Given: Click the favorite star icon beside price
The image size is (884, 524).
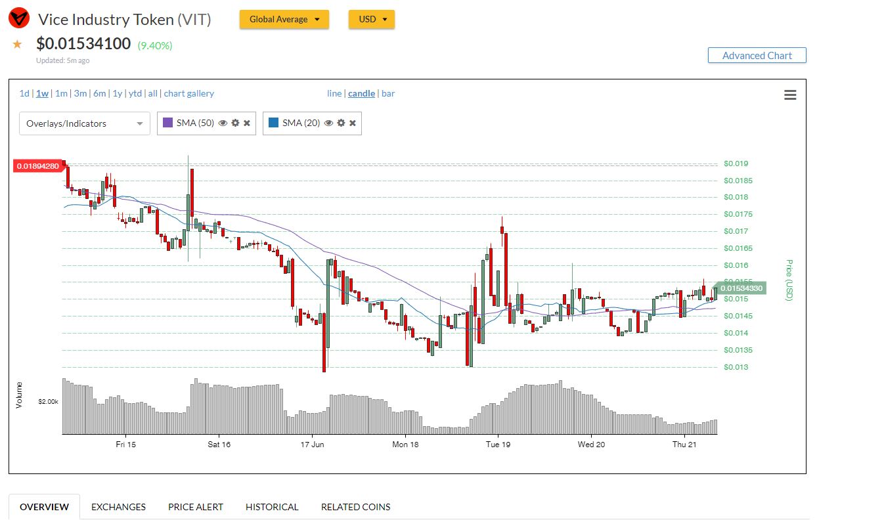Looking at the screenshot, I should tap(17, 45).
